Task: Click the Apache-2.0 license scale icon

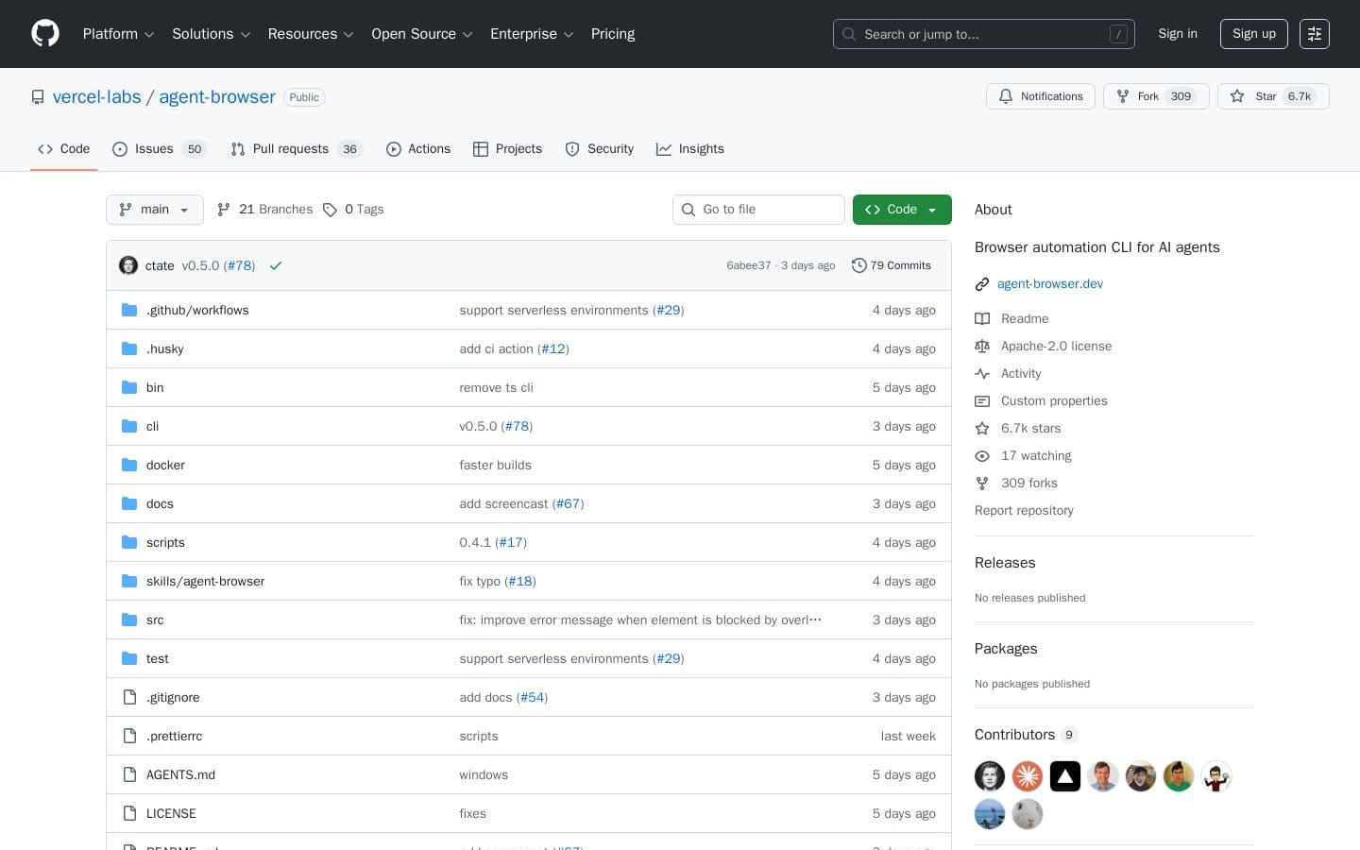Action: click(982, 346)
